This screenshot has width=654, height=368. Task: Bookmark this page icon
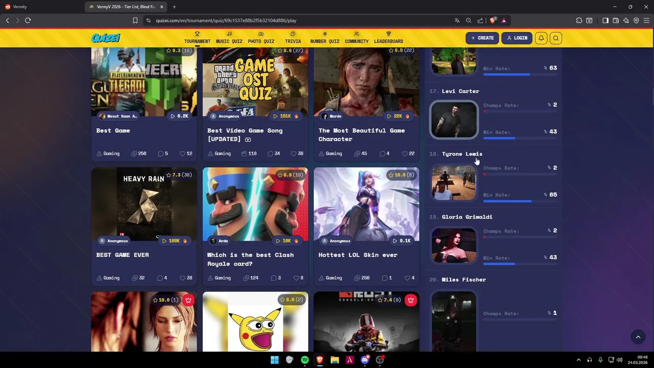click(x=135, y=20)
